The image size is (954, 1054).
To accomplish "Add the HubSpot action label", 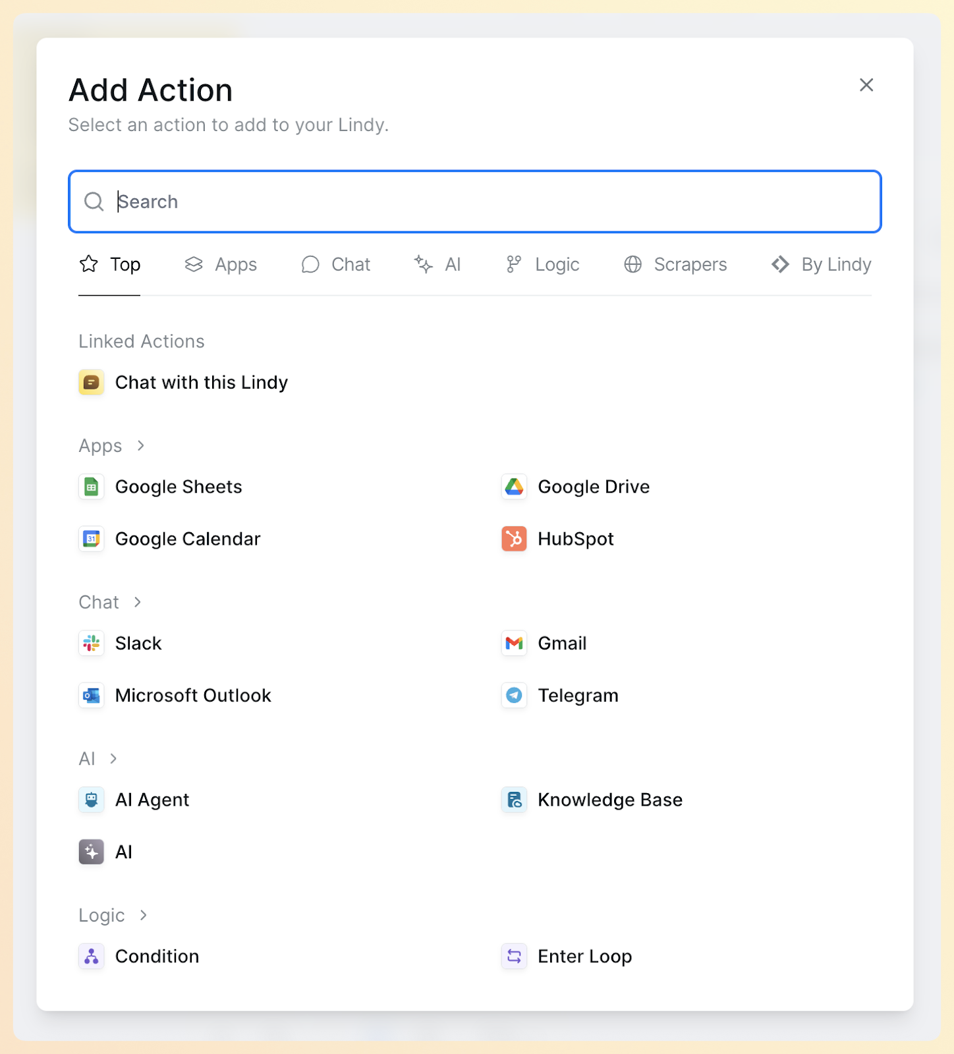I will 576,540.
